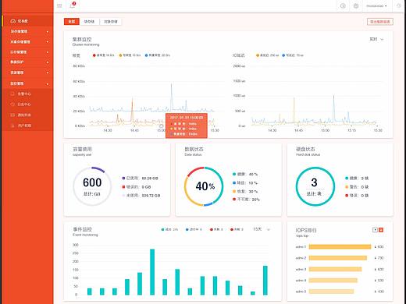406x304 pixels.
Task: Open notifications bell with red badge
Action: (73, 5)
